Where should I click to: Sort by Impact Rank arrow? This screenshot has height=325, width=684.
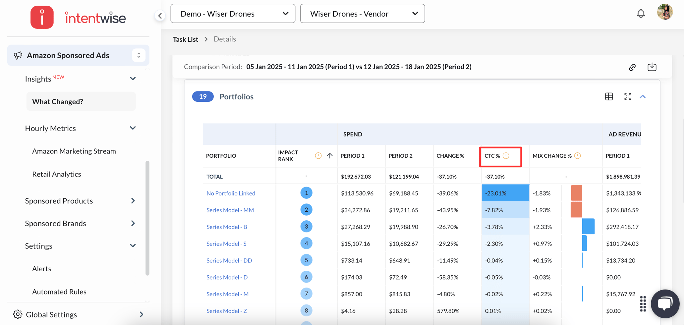330,156
